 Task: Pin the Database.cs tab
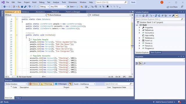point(17,12)
